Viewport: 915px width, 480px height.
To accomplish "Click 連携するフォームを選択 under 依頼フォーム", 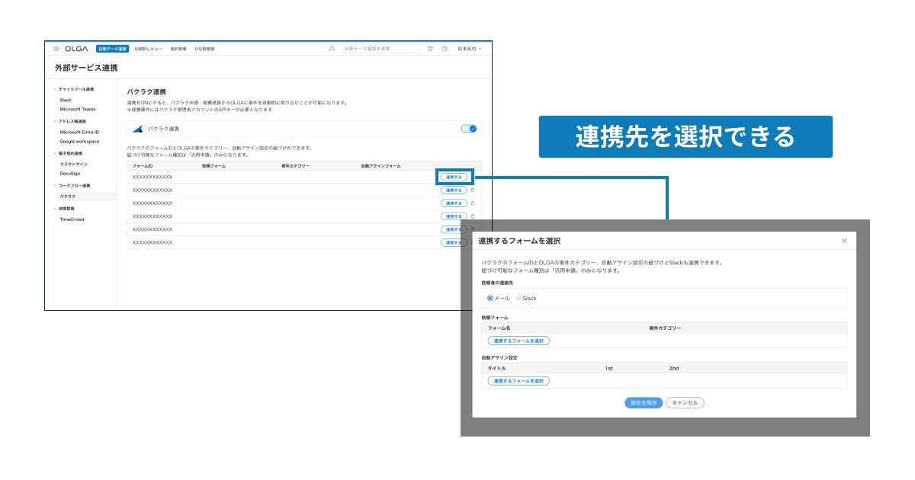I will (x=518, y=341).
